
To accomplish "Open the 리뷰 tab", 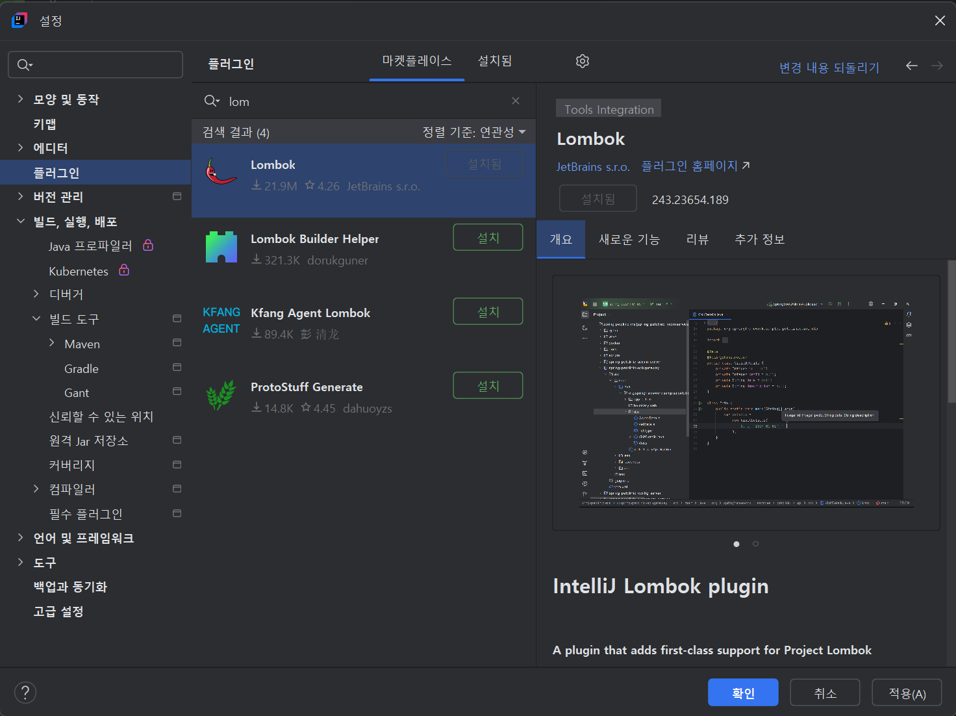I will [698, 239].
